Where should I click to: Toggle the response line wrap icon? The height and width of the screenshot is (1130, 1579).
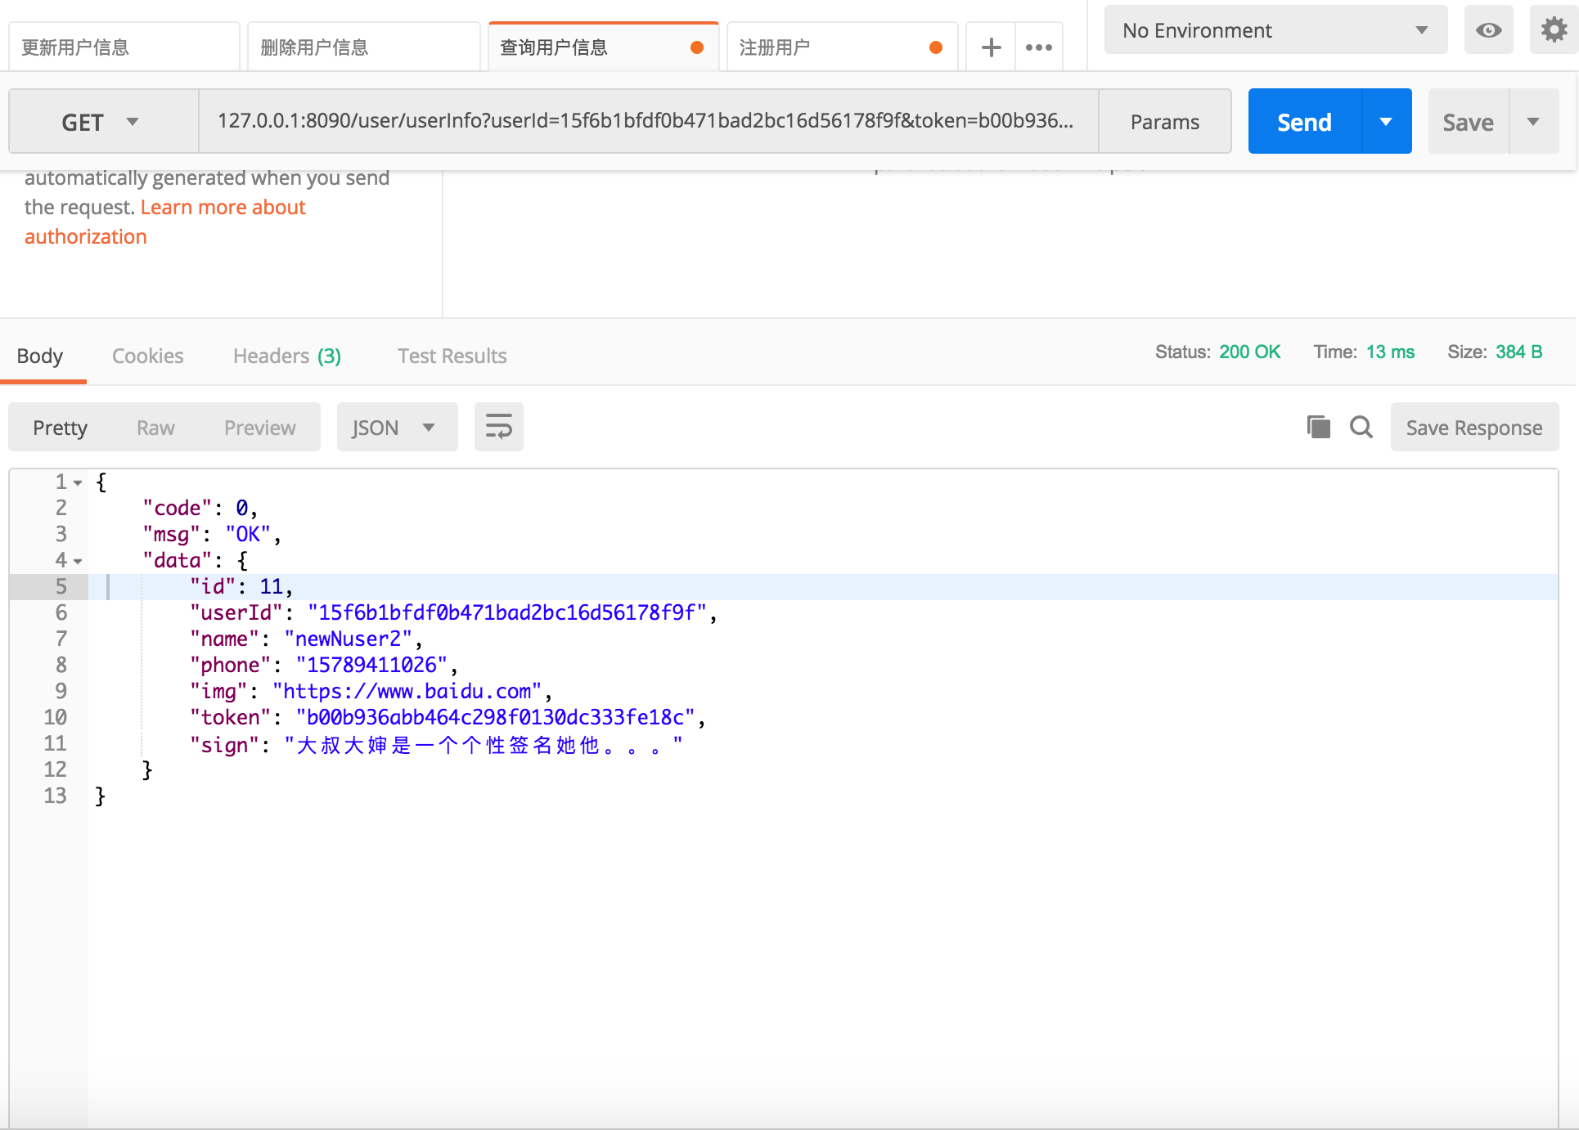498,427
